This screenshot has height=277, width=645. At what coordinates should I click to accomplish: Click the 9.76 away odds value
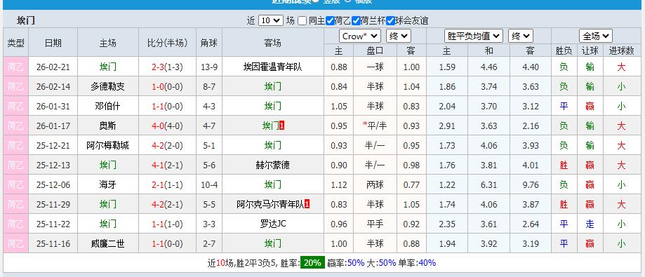(x=530, y=185)
